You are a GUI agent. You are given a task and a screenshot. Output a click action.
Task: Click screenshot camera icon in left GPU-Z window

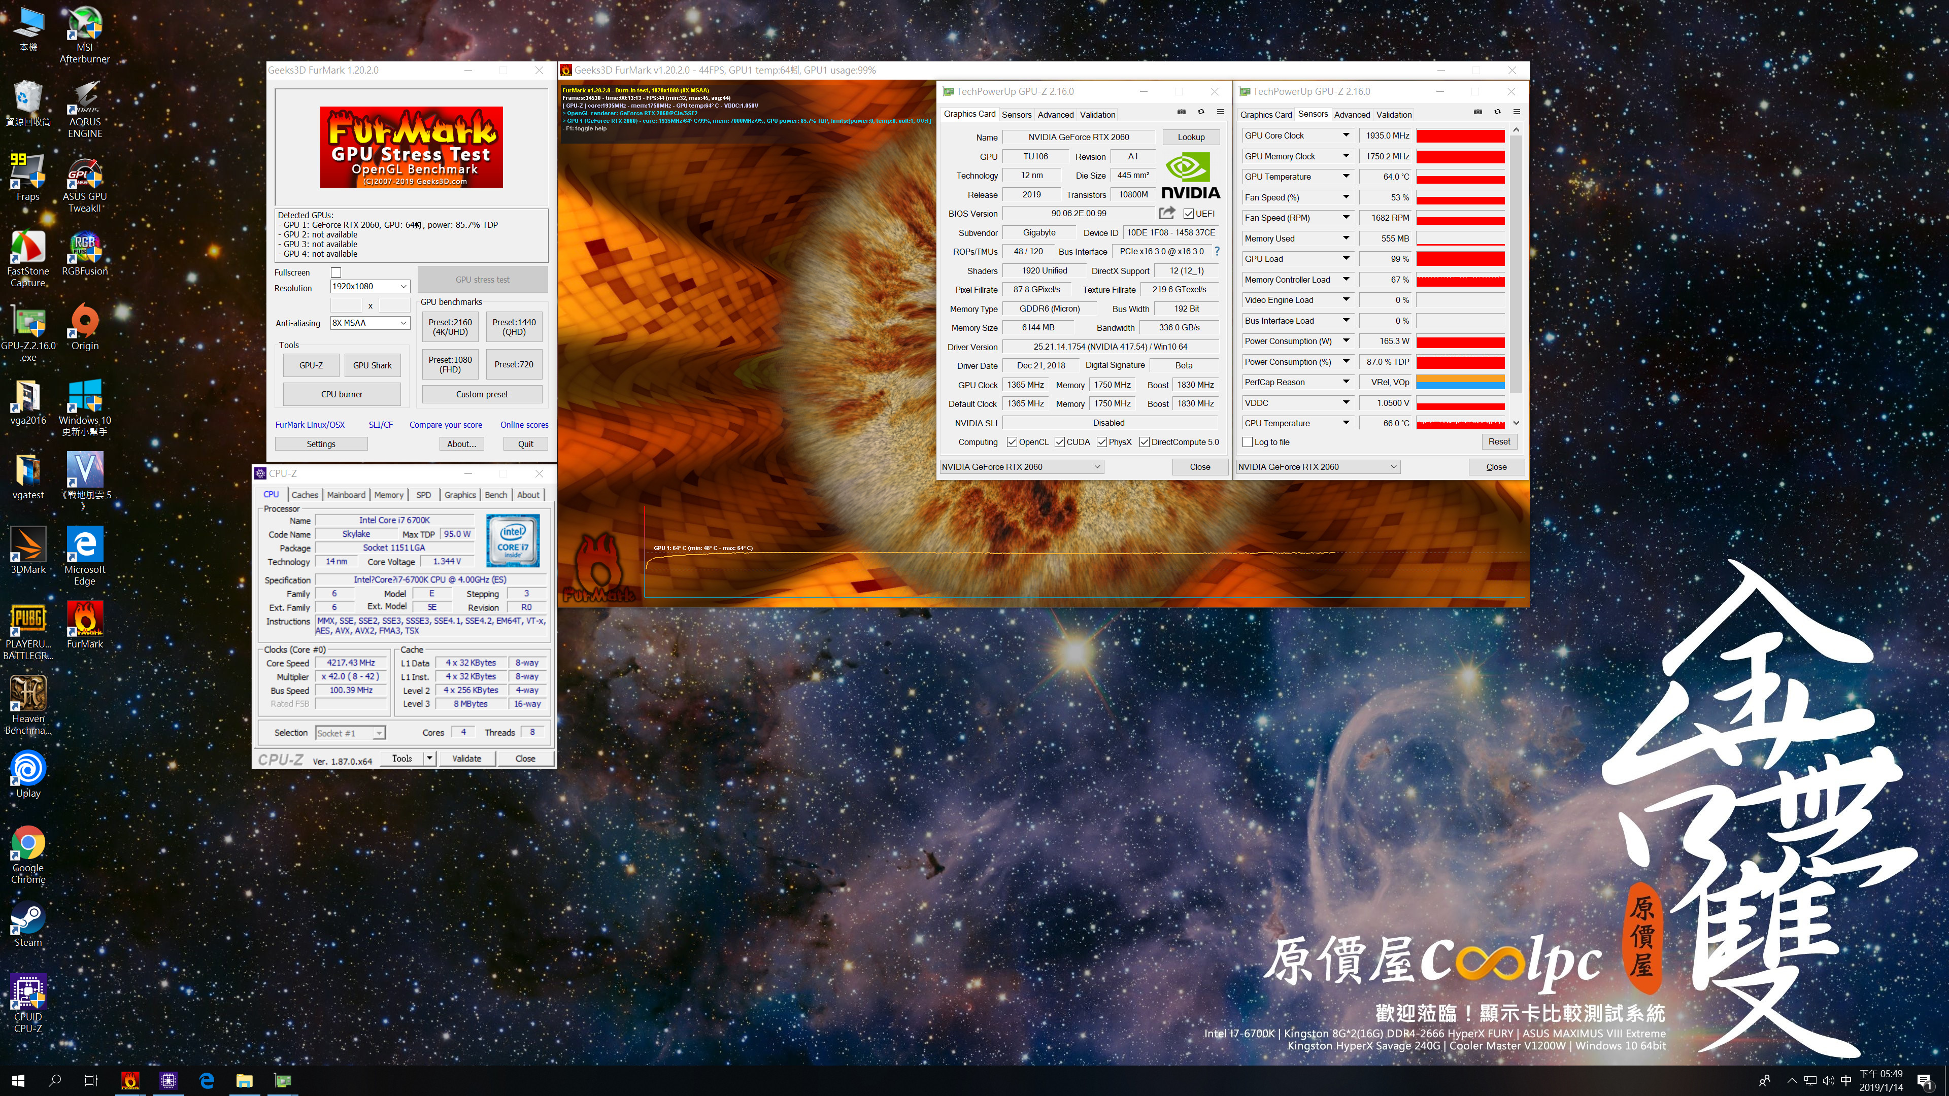coord(1181,112)
